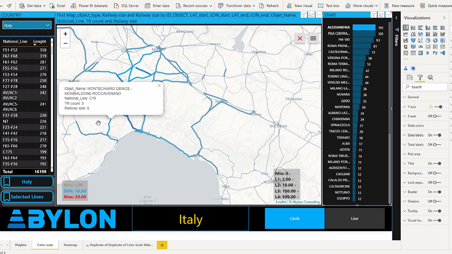Toggle the Total labels switch
Screen dimensions: 452x254
point(437,145)
